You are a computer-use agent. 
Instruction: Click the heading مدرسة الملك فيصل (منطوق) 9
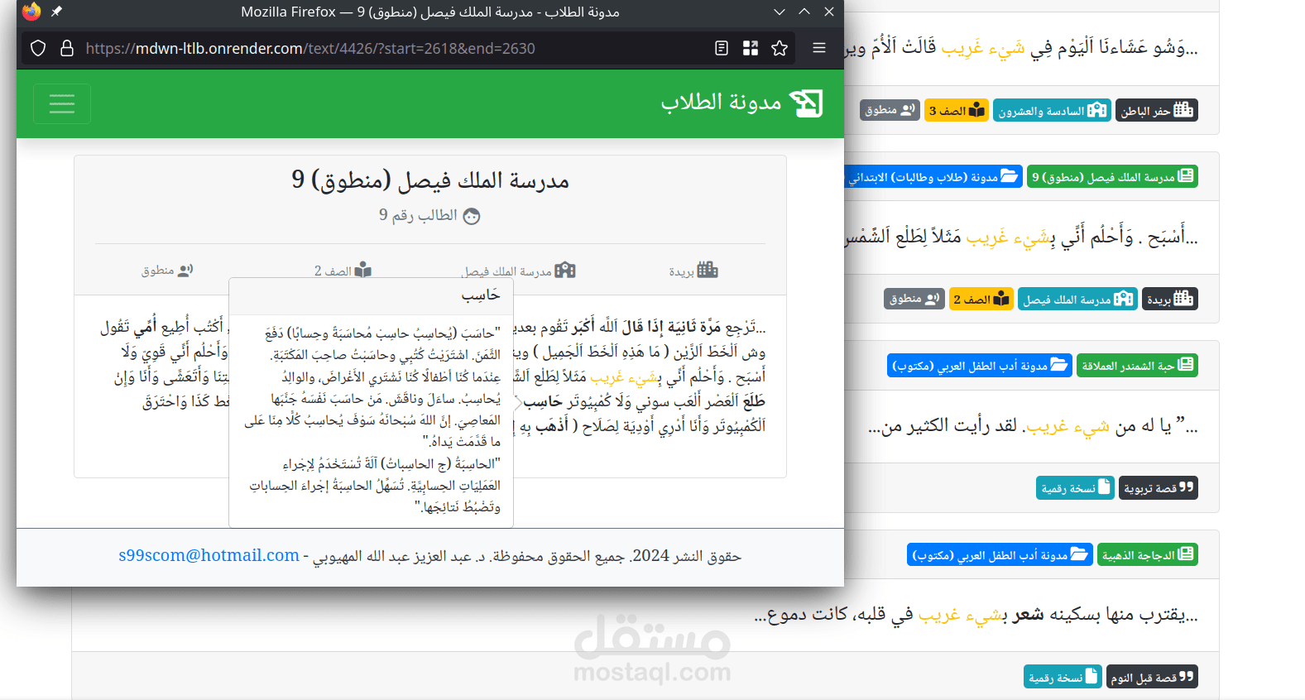click(x=430, y=180)
